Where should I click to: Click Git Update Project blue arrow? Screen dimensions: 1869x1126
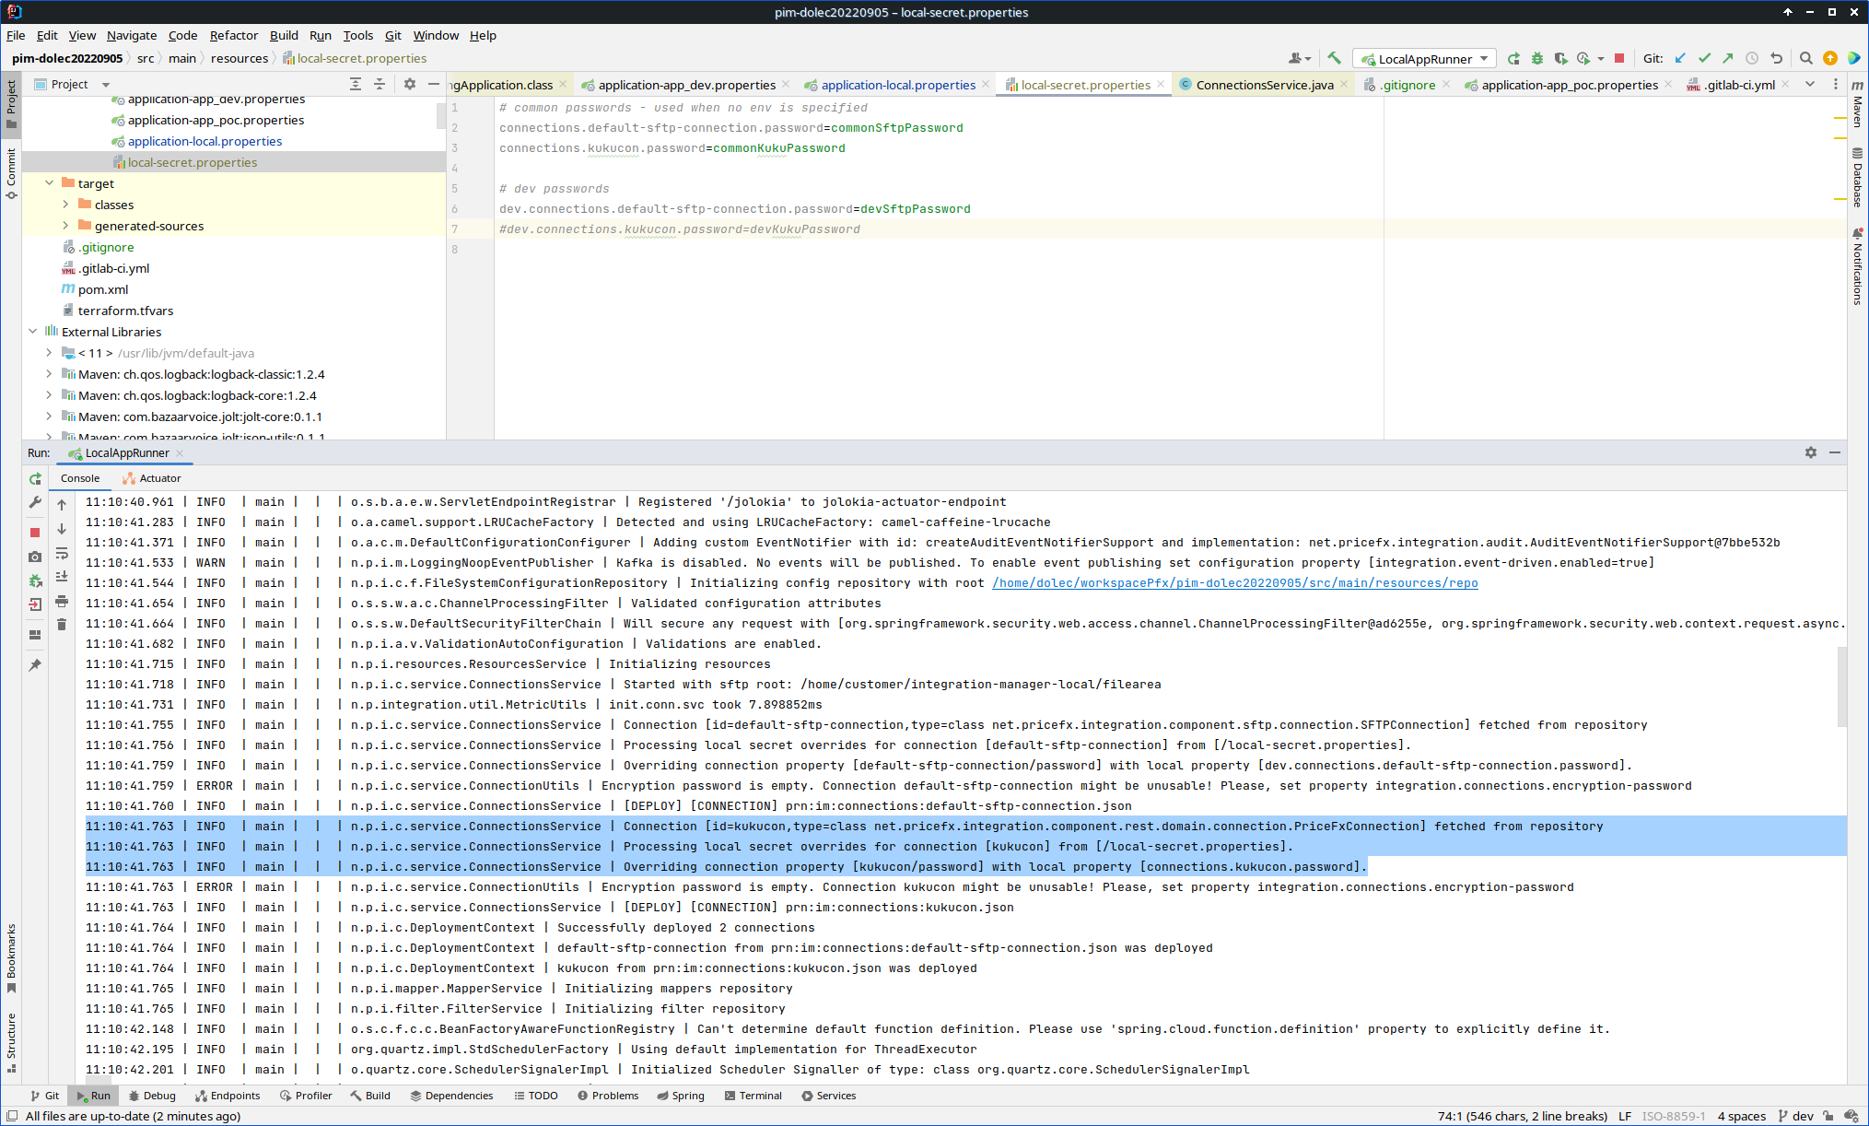(x=1680, y=58)
